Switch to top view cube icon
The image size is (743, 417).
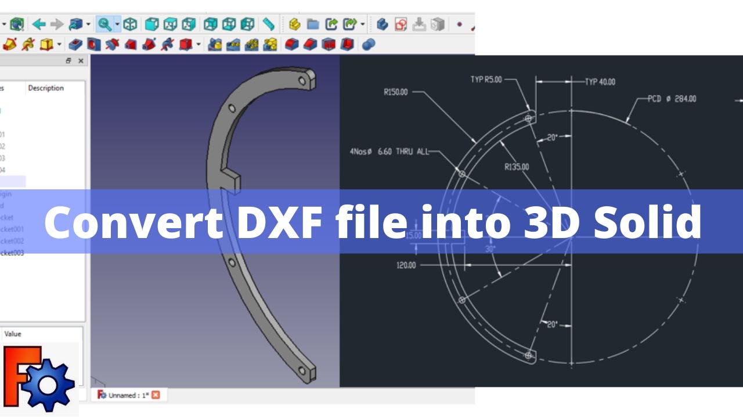170,24
